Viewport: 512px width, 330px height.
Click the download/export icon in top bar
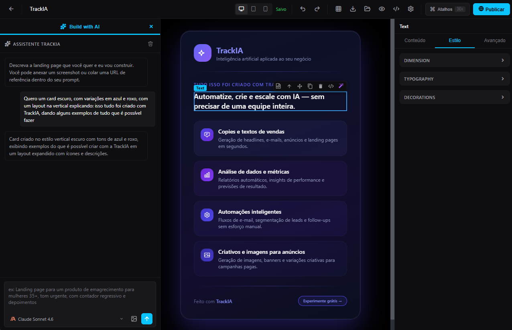pyautogui.click(x=353, y=9)
